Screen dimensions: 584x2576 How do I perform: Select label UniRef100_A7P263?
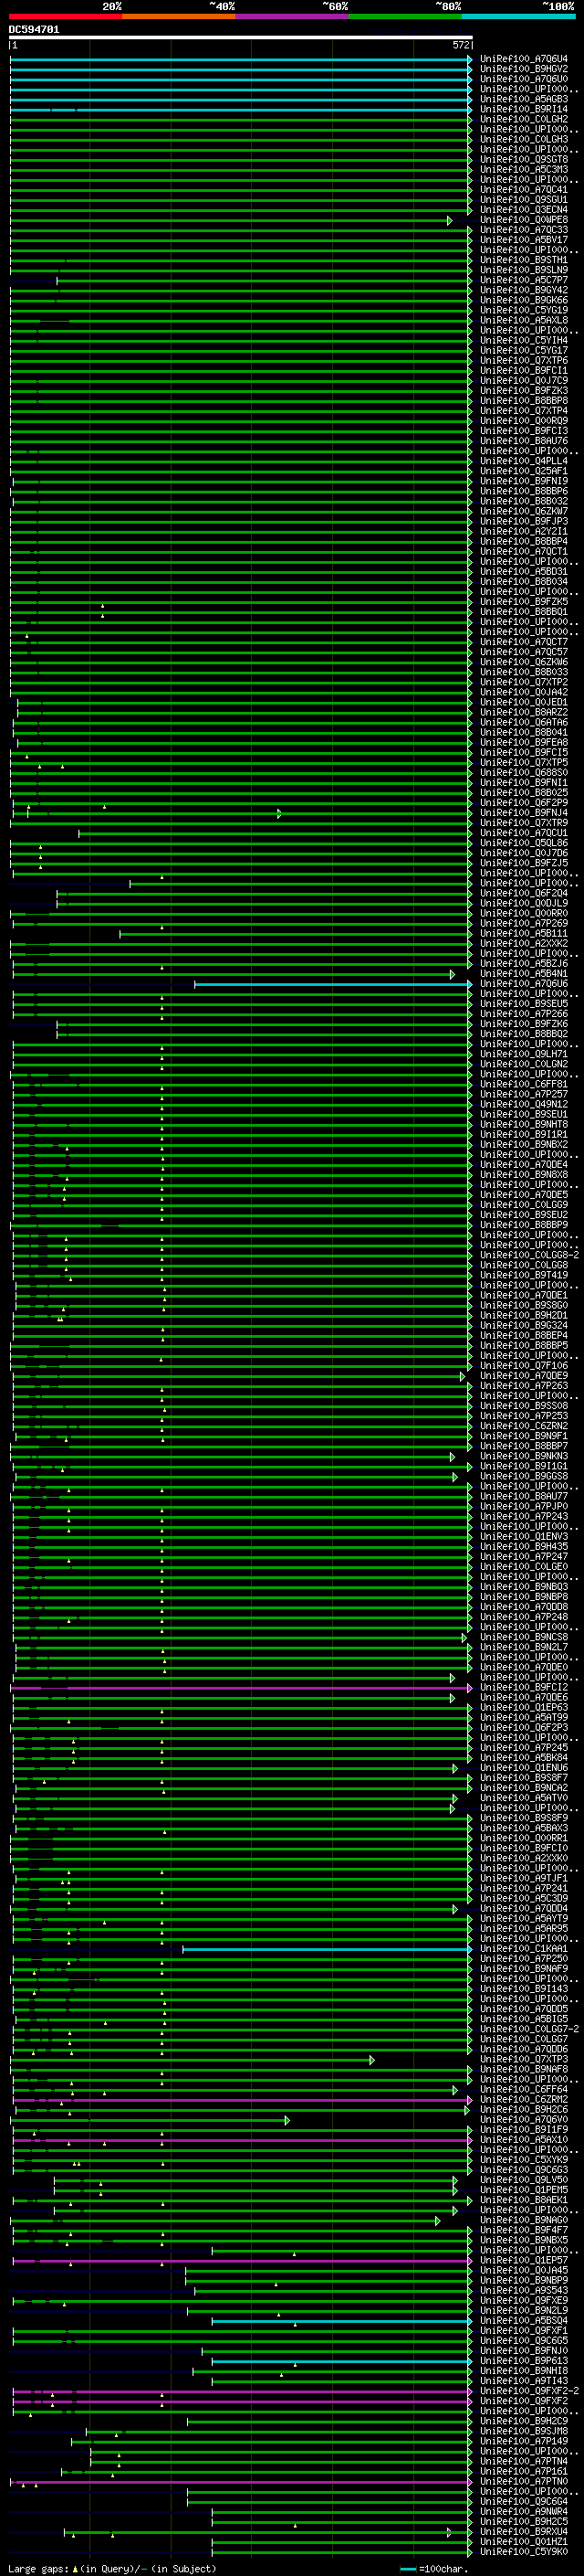tap(524, 1385)
